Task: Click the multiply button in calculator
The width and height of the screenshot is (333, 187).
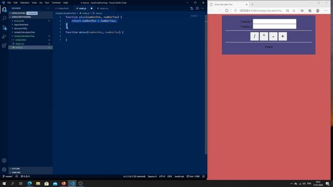Action: coord(264,36)
